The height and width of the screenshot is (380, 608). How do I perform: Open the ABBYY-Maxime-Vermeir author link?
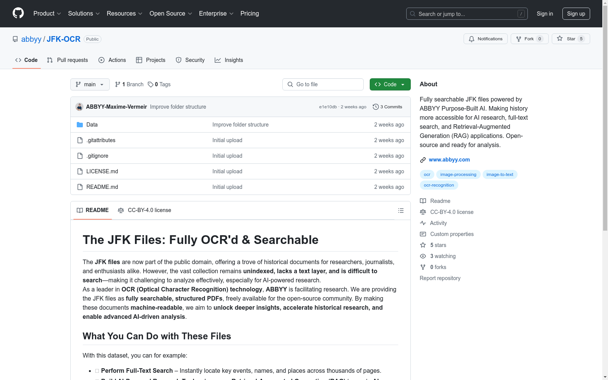[x=116, y=107]
